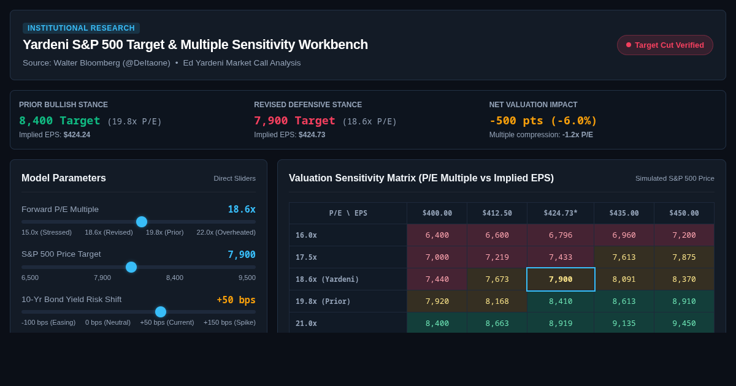Click the 0 bps (Neutral) tick label
The width and height of the screenshot is (736, 386).
[108, 322]
